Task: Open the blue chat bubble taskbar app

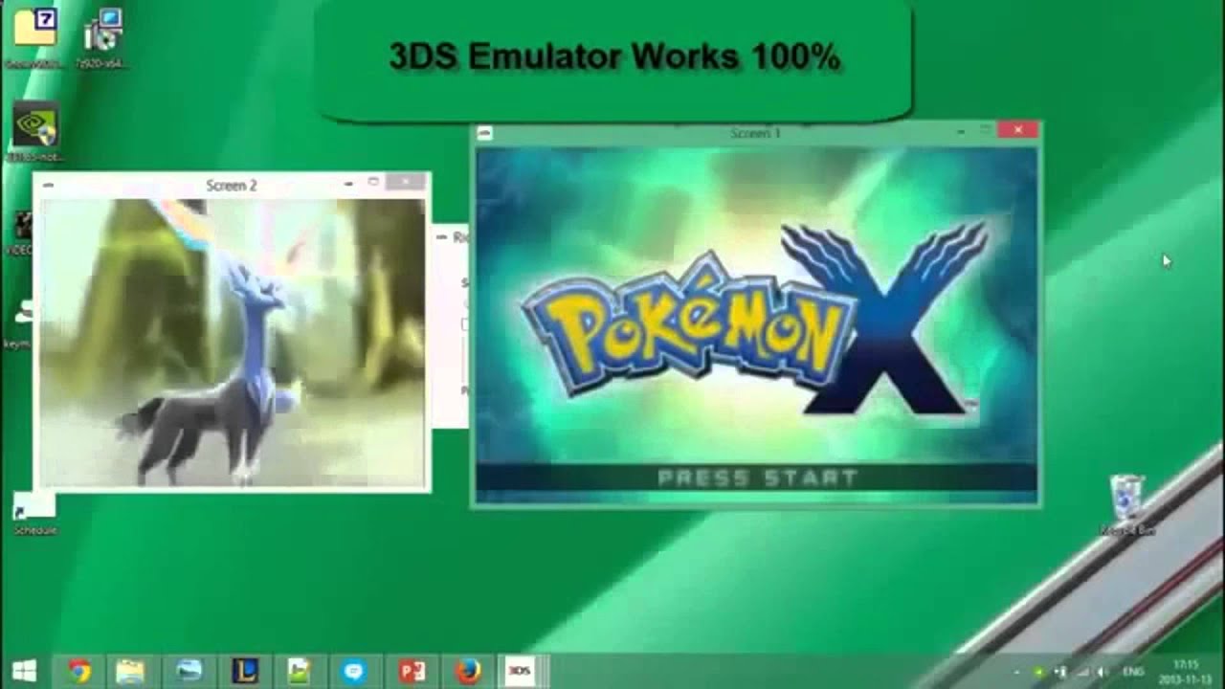Action: pyautogui.click(x=354, y=671)
